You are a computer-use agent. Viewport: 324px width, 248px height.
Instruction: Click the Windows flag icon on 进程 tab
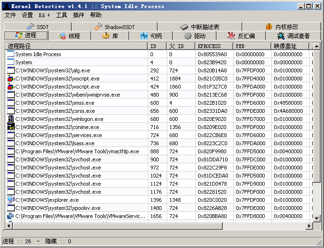19,35
